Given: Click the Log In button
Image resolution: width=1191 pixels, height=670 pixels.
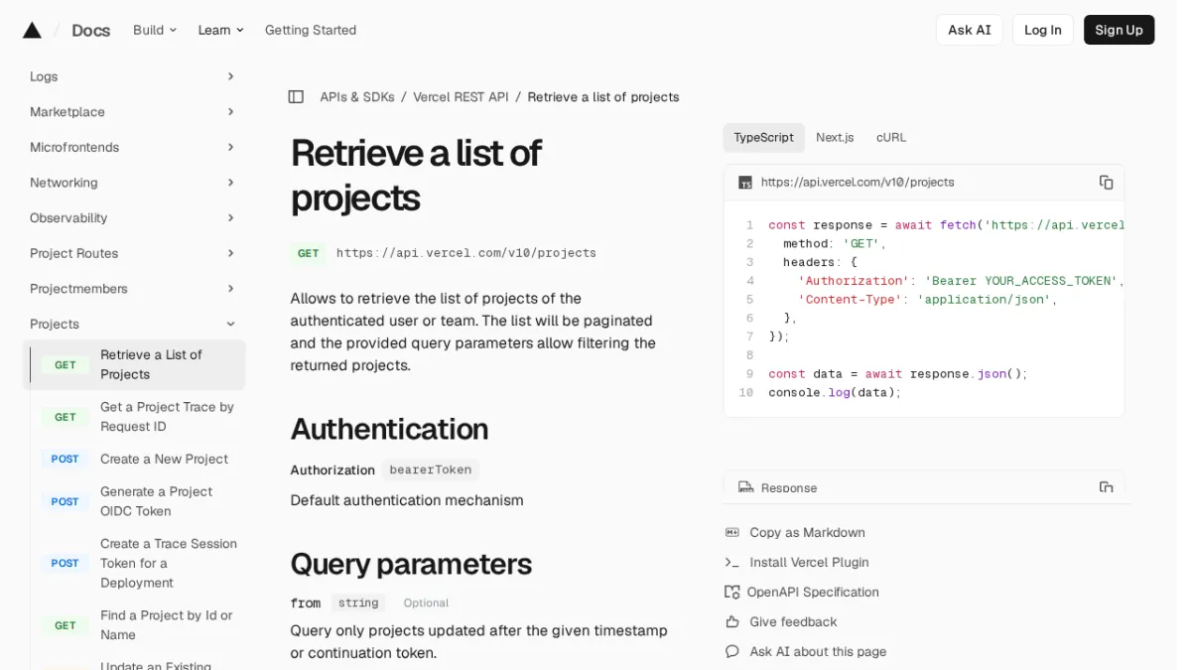Looking at the screenshot, I should pyautogui.click(x=1043, y=30).
